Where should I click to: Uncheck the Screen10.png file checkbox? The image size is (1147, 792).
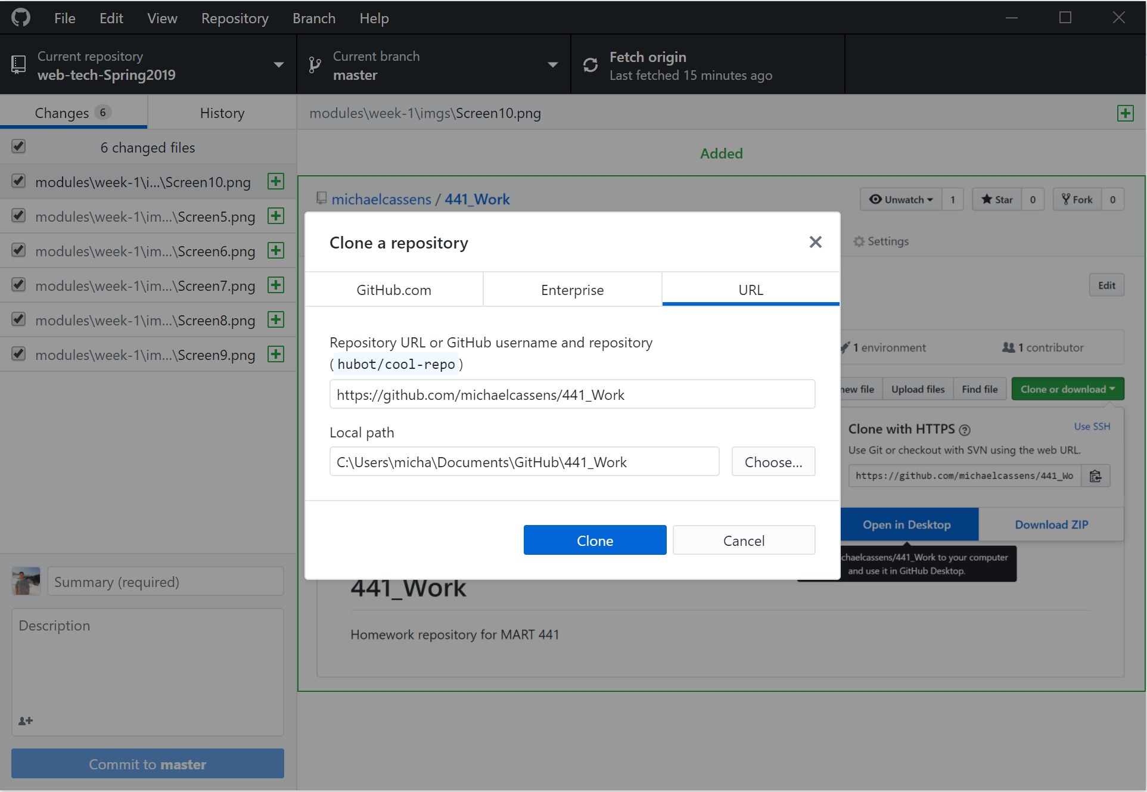coord(18,181)
